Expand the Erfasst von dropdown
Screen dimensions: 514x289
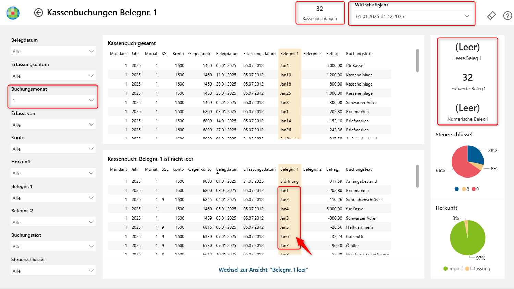tap(53, 124)
